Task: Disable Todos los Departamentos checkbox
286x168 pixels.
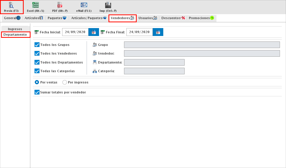Action: [37, 62]
